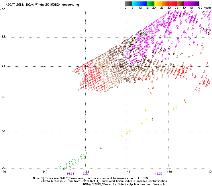Click the plot title "ASCAT 25KM NOAA Winds 20160624 descending"
The height and width of the screenshot is (186, 212).
42,5
